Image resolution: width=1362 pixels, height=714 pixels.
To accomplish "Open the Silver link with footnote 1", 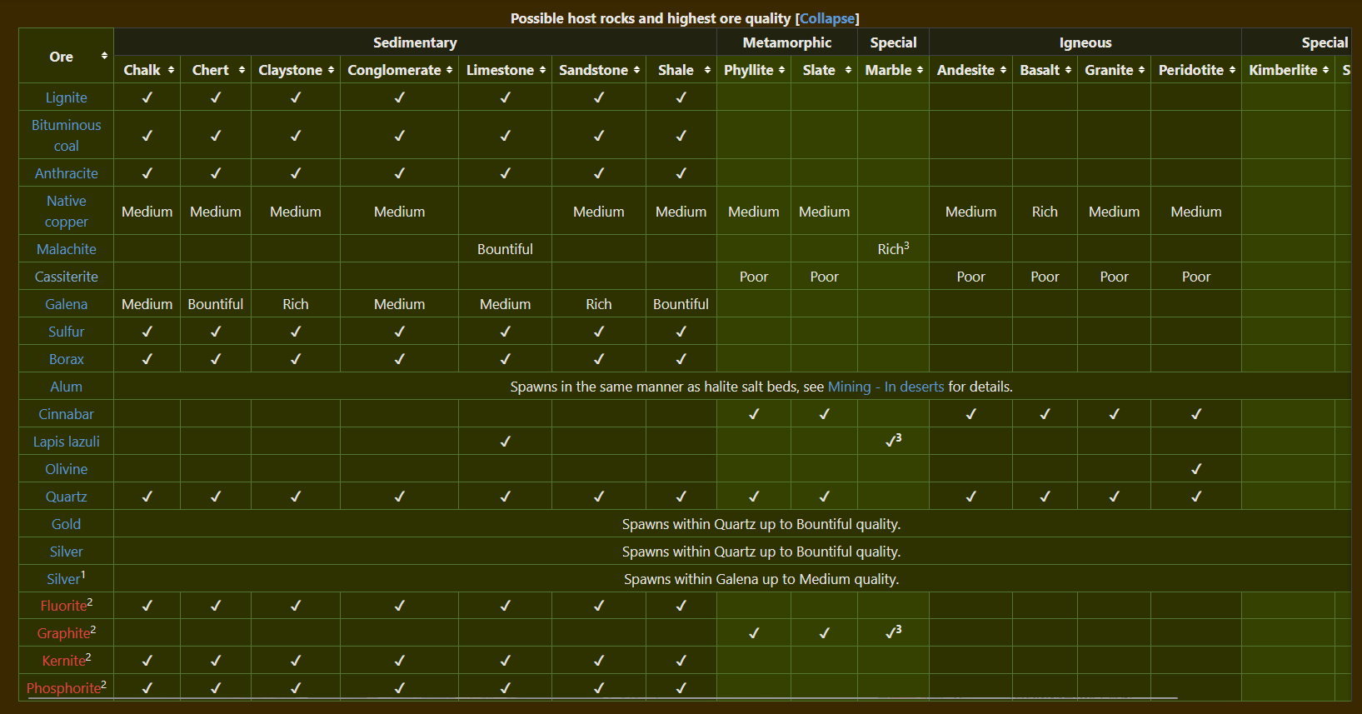I will click(63, 579).
